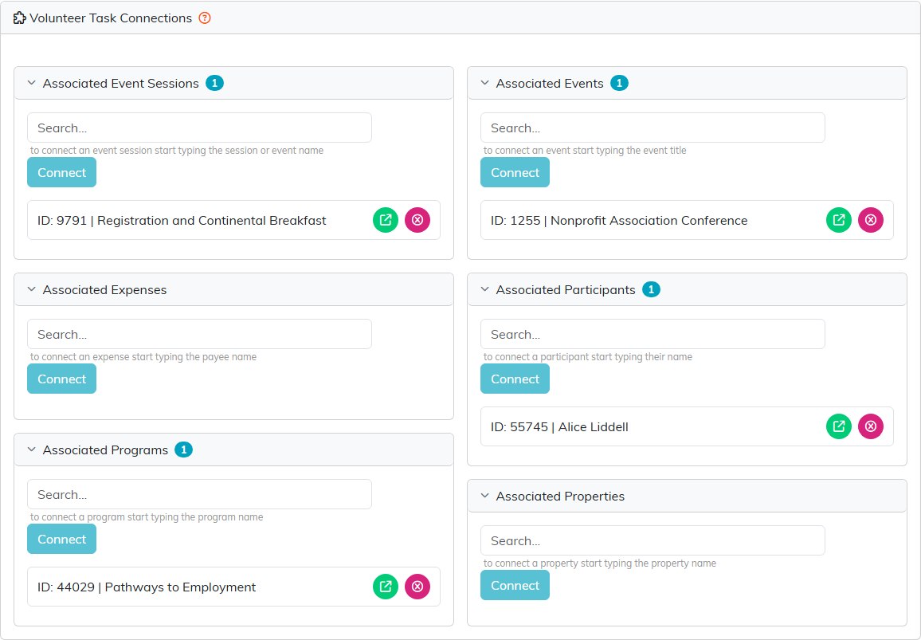Click Connect under Associated Events search
This screenshot has height=640, width=921.
(515, 173)
